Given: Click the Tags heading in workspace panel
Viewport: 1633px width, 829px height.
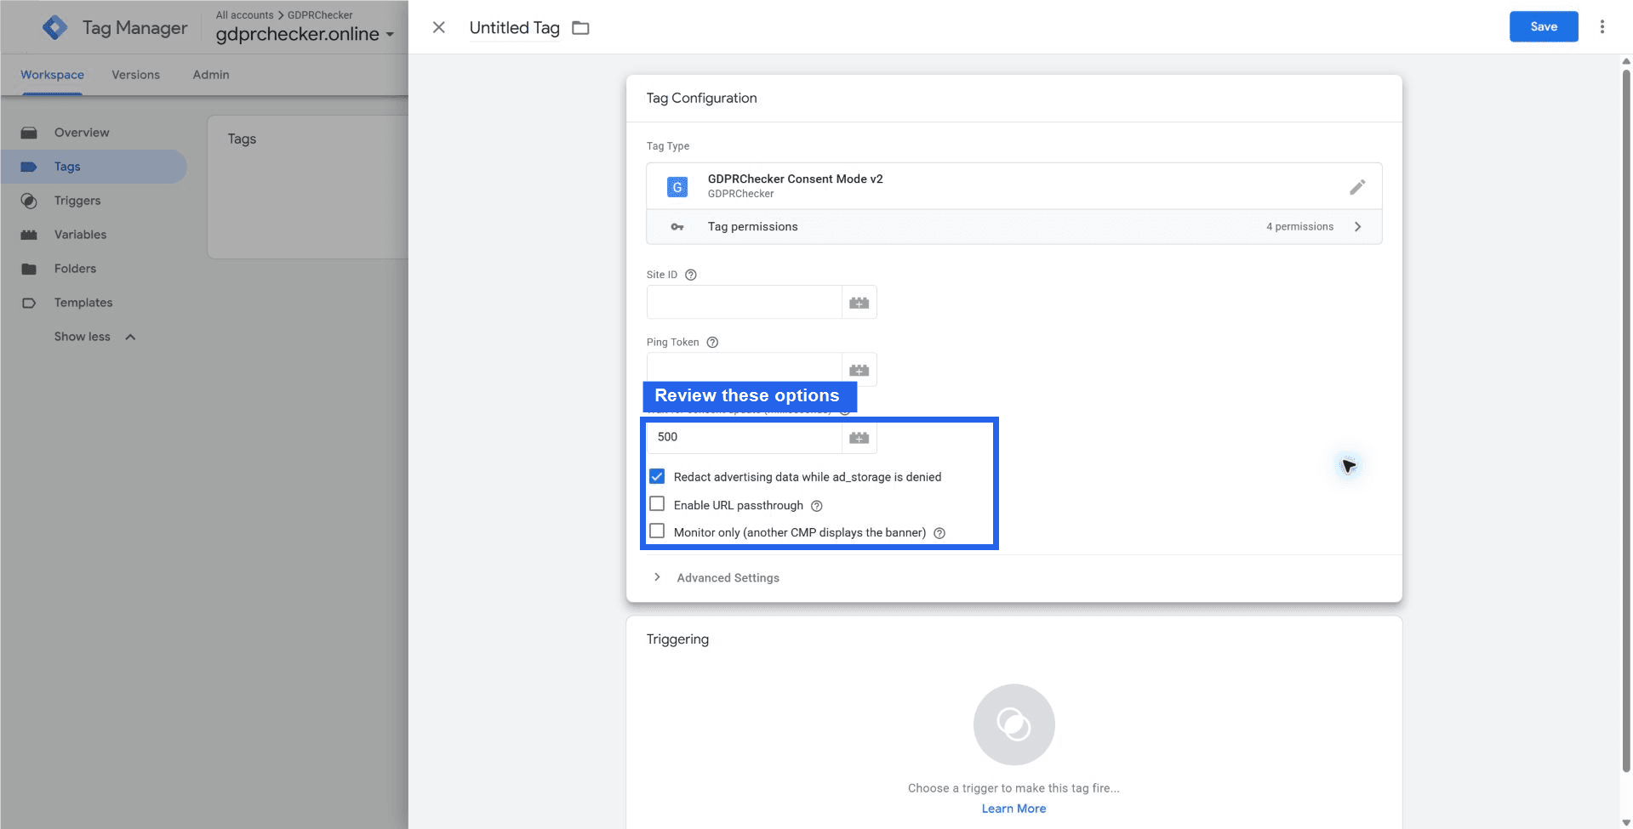Looking at the screenshot, I should click(242, 139).
